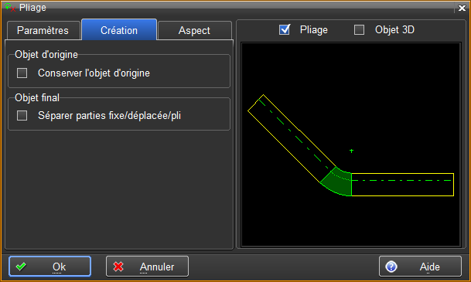This screenshot has width=471, height=282.
Task: Click the green checkmark icon on Ok
Action: pos(21,267)
